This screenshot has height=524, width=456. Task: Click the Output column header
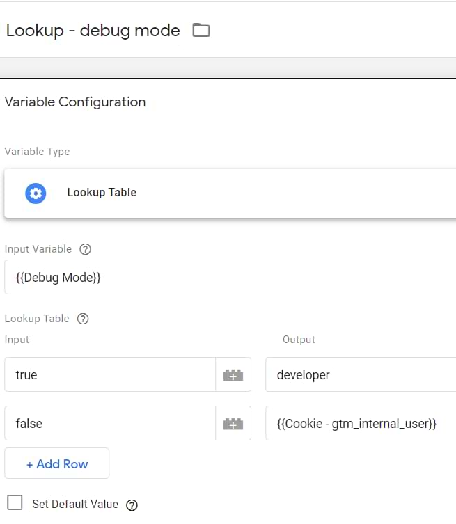click(x=299, y=340)
